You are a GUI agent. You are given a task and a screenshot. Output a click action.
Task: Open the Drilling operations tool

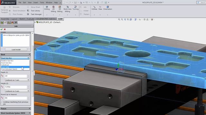[x=47, y=8]
